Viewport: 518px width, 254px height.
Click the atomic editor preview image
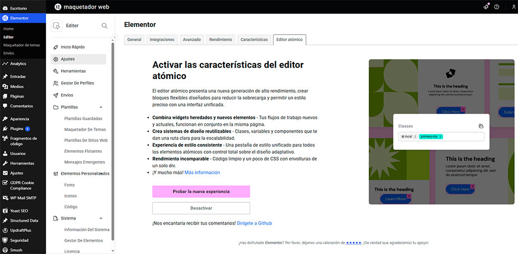tap(441, 132)
